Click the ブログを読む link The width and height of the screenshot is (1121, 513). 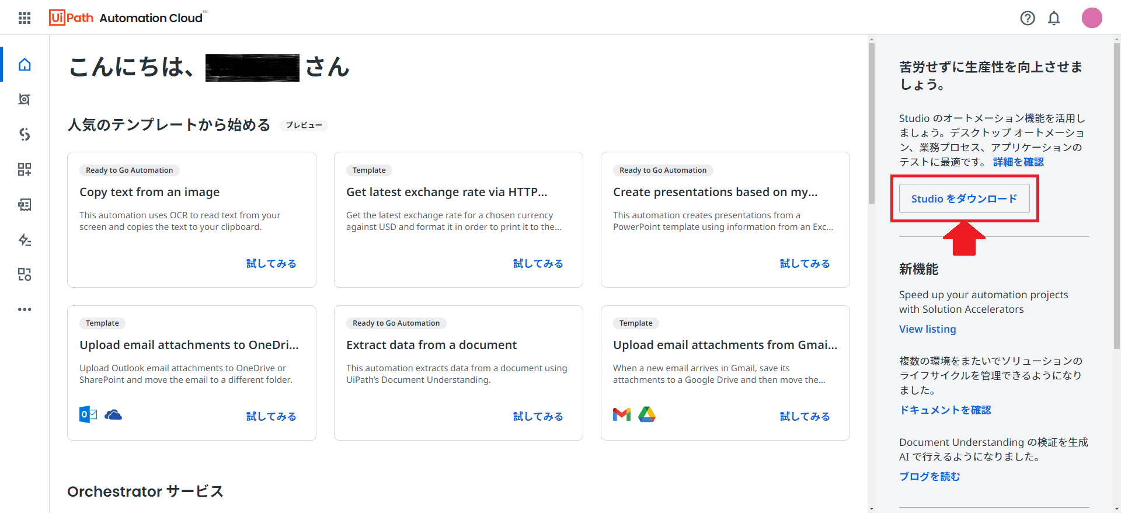929,476
